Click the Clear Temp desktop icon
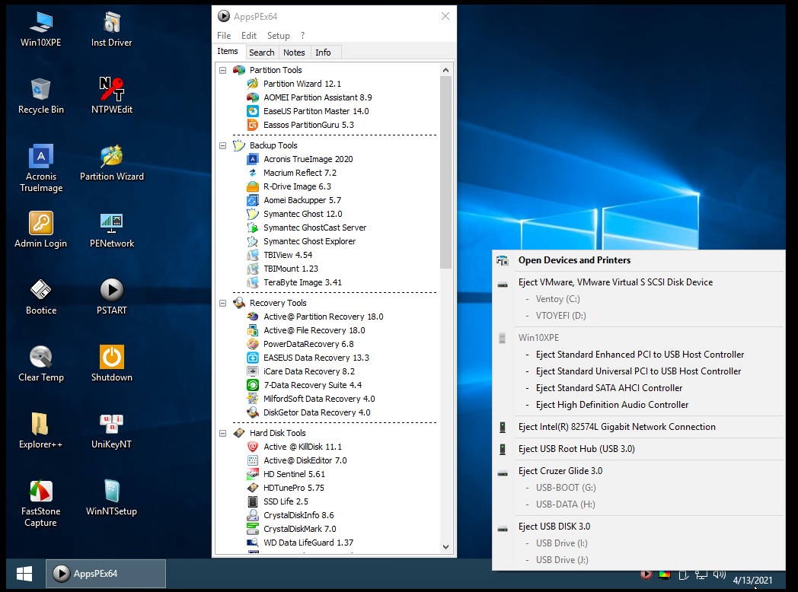This screenshot has width=798, height=592. (x=40, y=364)
